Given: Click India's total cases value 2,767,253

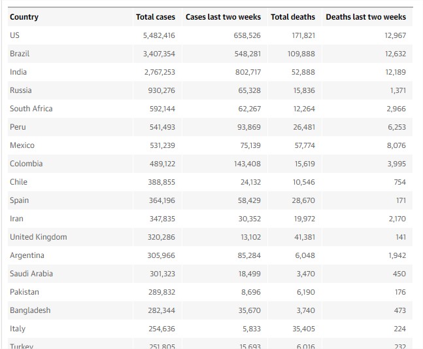Looking at the screenshot, I should (x=160, y=72).
